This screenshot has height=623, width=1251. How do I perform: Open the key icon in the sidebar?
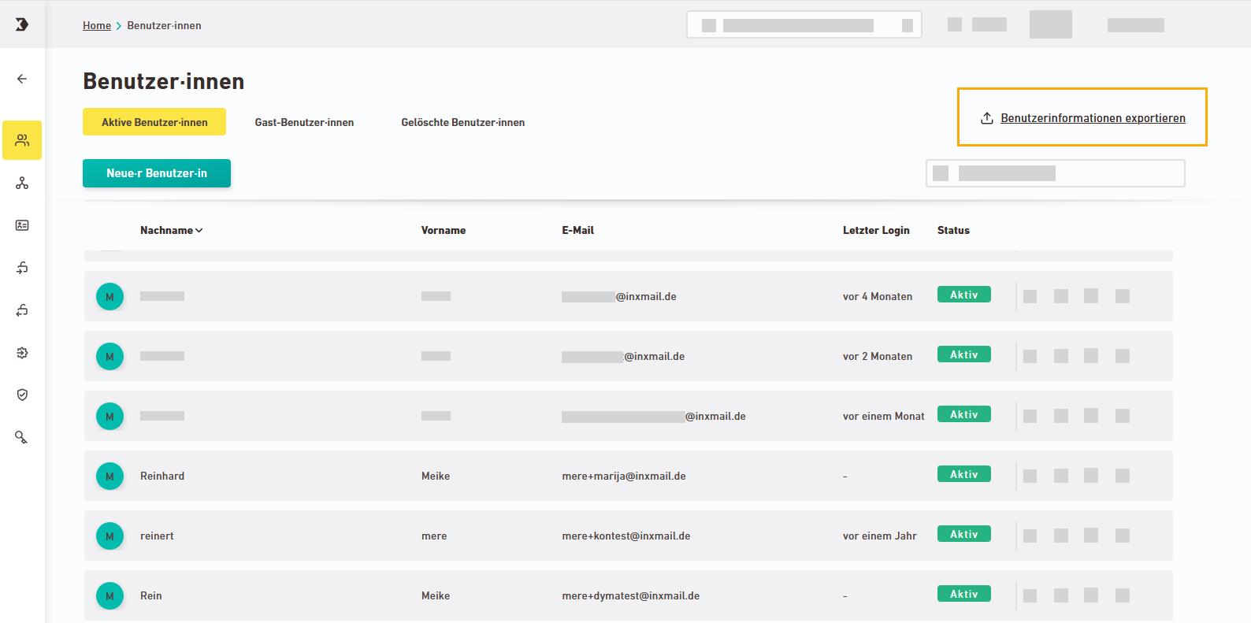point(22,437)
